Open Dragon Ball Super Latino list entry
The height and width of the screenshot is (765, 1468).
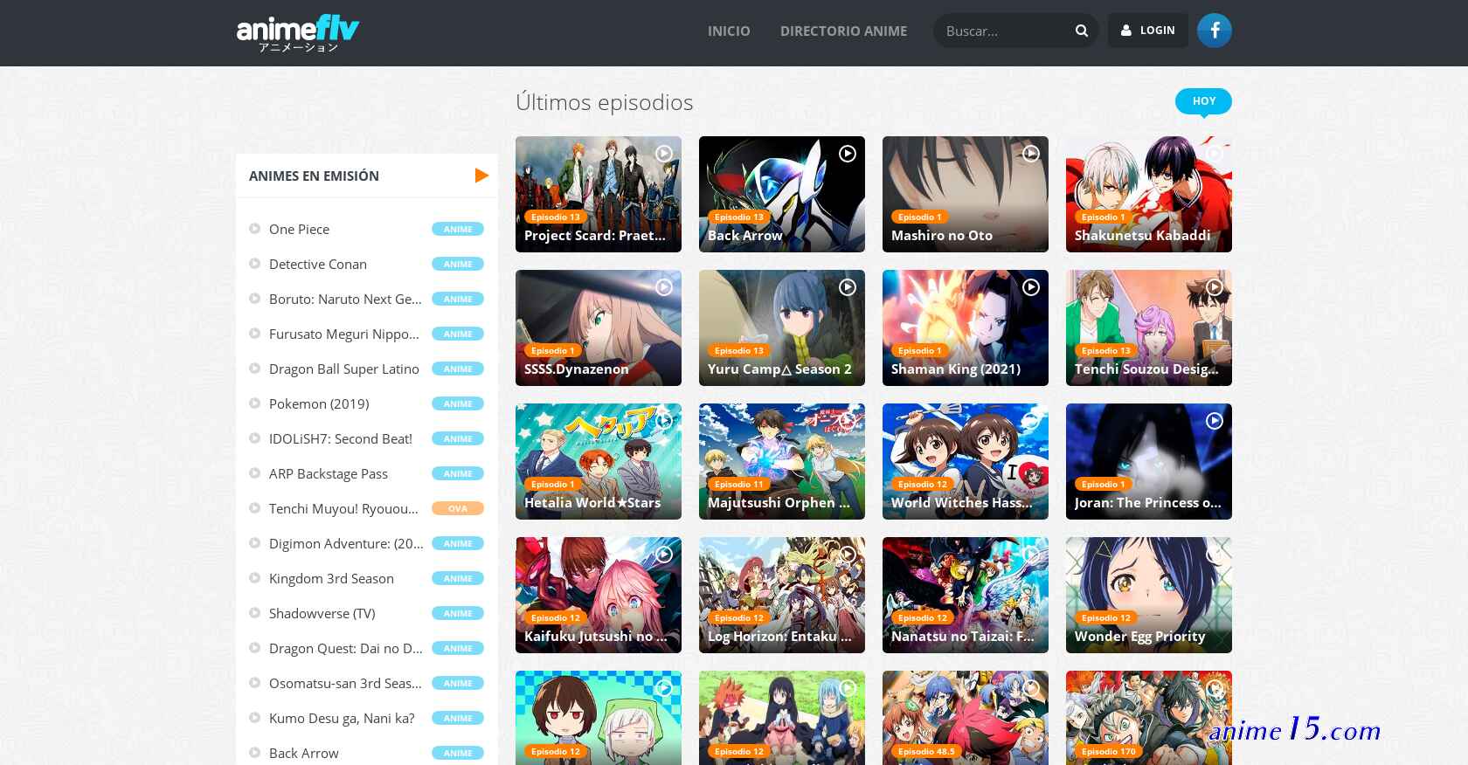344,369
